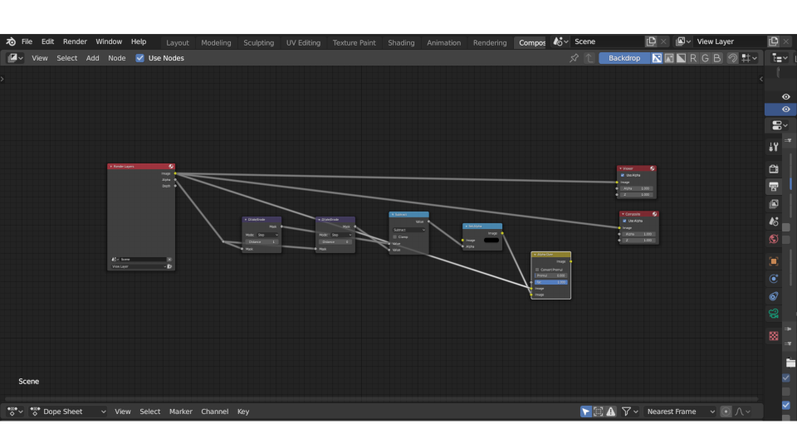Open the Object properties orange square icon
797x448 pixels.
pos(774,261)
